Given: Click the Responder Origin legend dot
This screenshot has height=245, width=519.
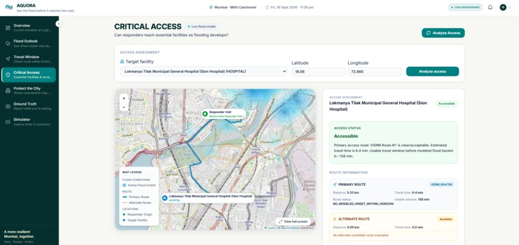Looking at the screenshot, I should (124, 214).
